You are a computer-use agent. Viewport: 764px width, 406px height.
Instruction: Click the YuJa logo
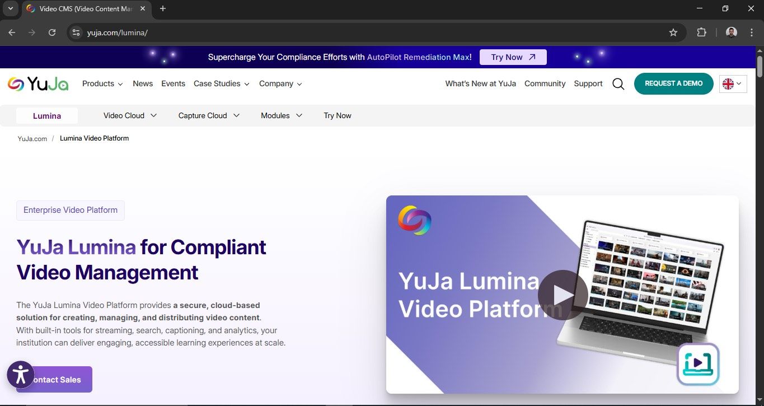38,83
